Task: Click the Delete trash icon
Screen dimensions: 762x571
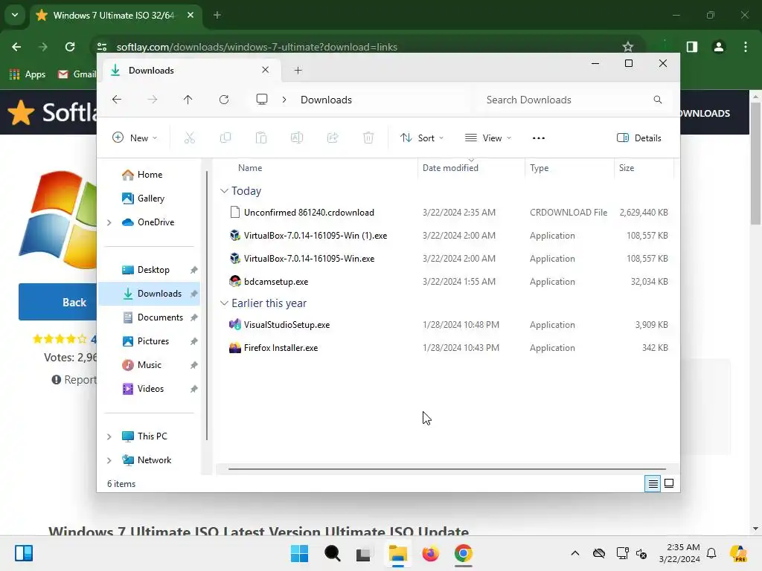Action: (368, 138)
